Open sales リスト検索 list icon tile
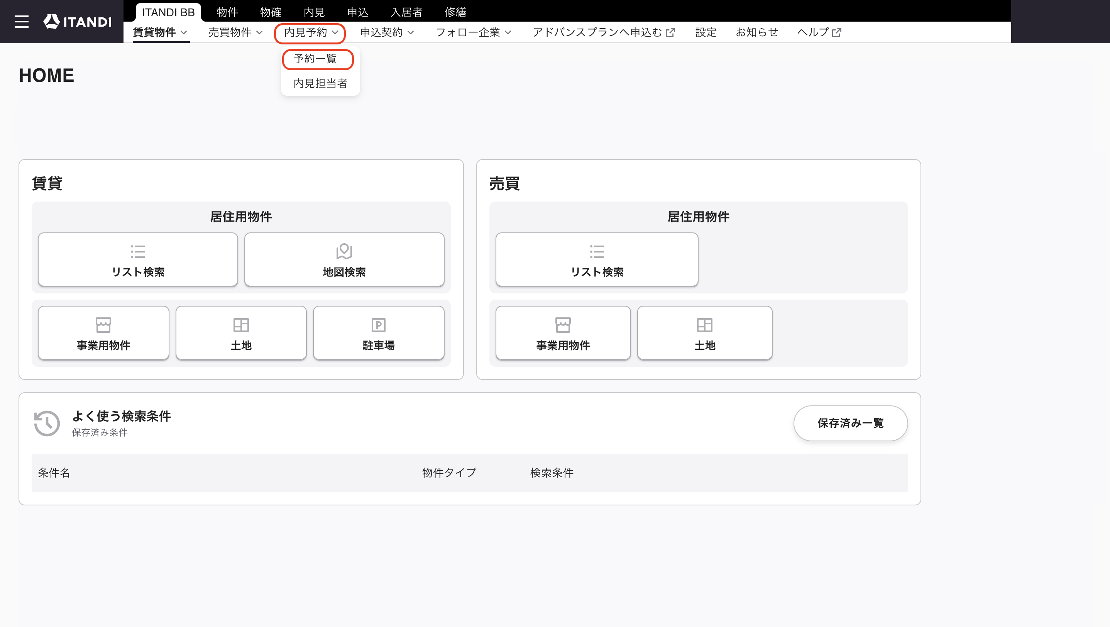This screenshot has height=627, width=1110. [x=597, y=259]
